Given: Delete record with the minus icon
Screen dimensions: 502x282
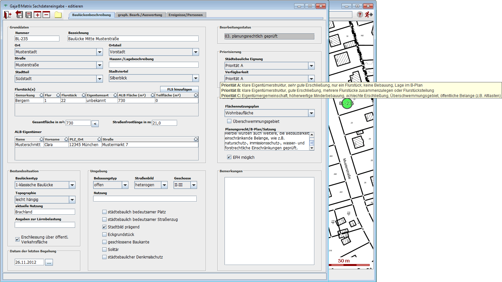Looking at the screenshot, I should point(46,15).
